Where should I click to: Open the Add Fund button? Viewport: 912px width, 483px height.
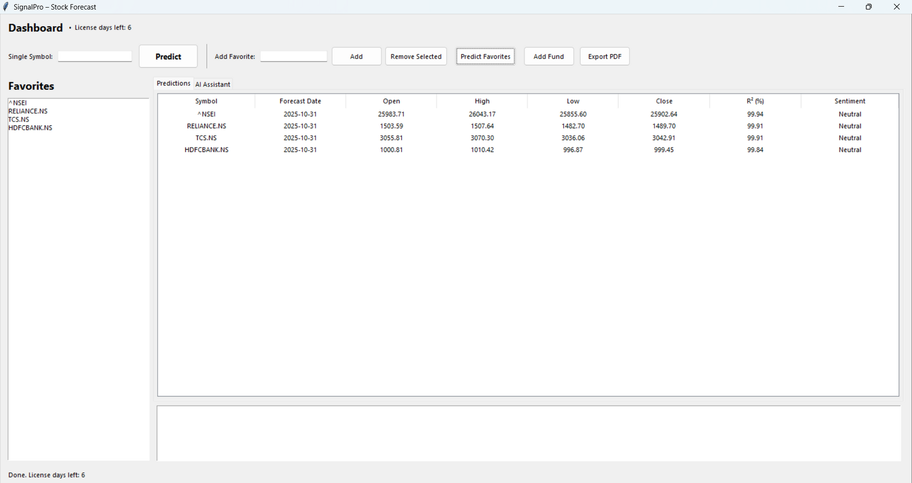pos(548,56)
